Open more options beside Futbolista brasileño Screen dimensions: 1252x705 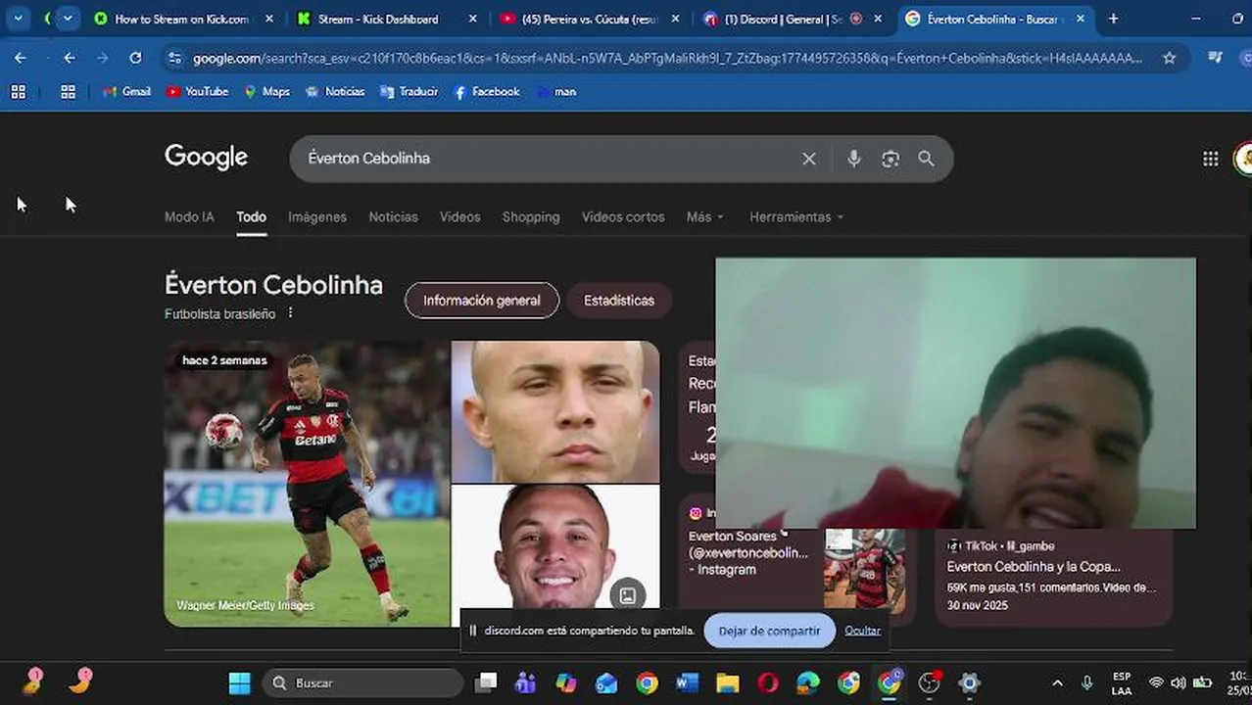pyautogui.click(x=290, y=313)
